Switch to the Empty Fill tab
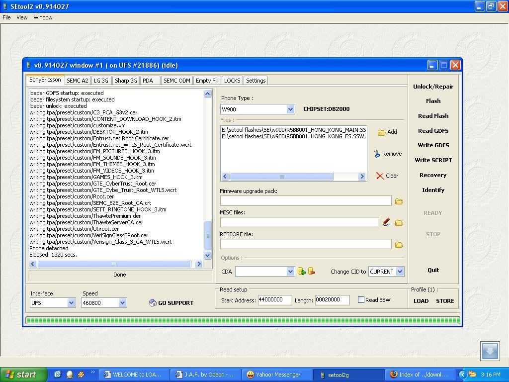This screenshot has height=382, width=509. point(207,81)
